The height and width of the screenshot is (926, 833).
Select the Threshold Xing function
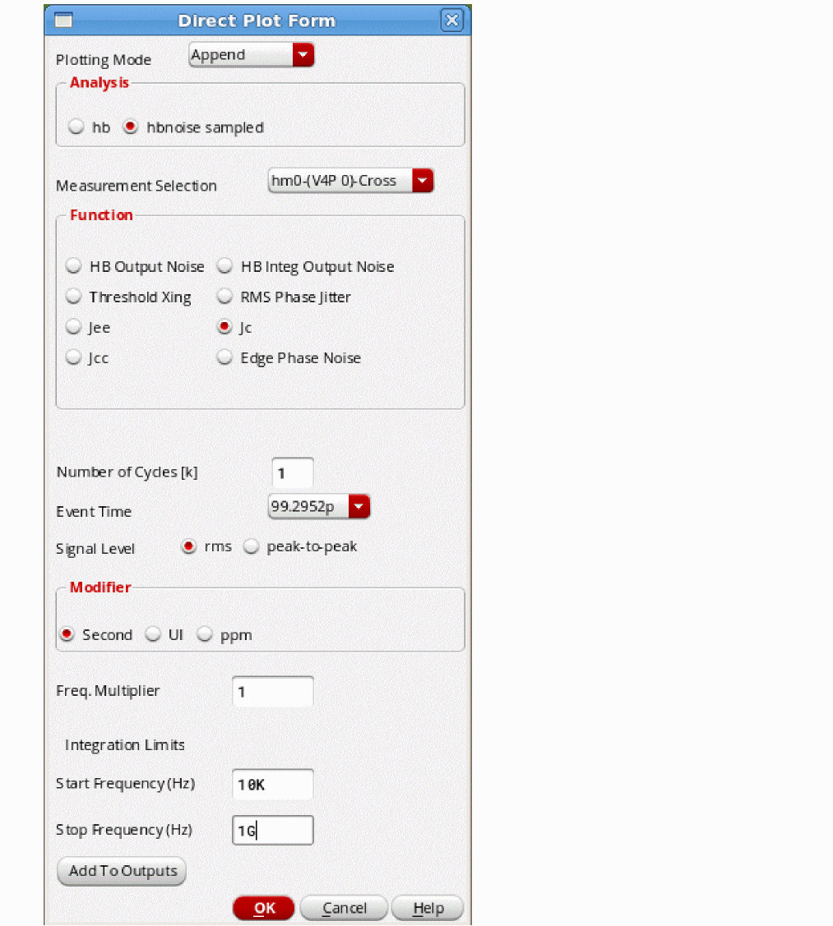pyautogui.click(x=74, y=297)
